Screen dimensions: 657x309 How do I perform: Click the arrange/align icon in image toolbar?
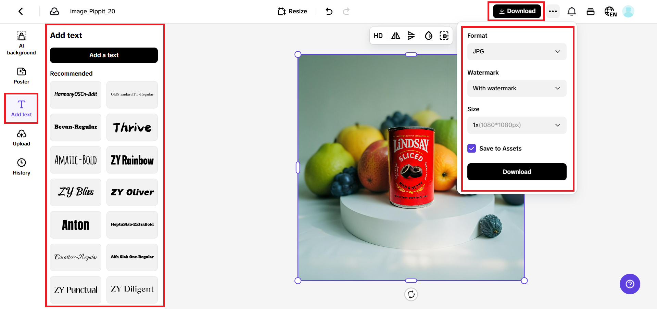[411, 36]
